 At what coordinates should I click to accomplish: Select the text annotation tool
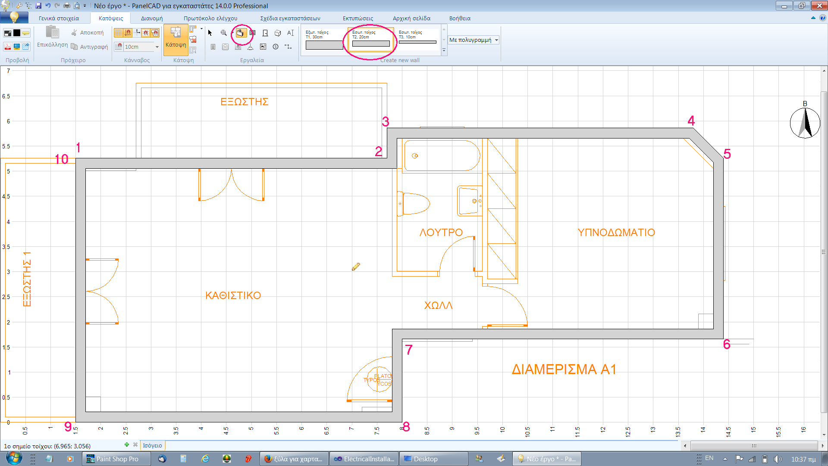tap(290, 33)
